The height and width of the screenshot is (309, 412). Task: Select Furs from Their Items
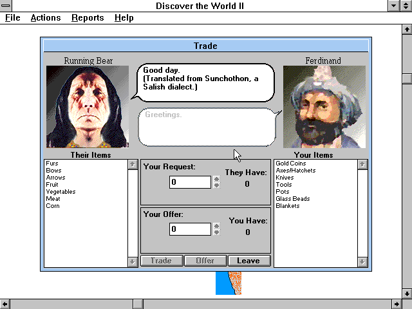coord(52,164)
